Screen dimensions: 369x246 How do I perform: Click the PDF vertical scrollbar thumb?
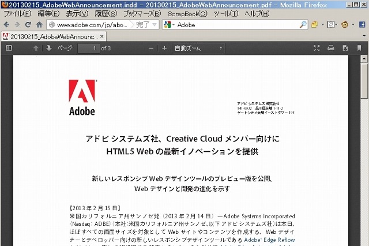(x=364, y=81)
